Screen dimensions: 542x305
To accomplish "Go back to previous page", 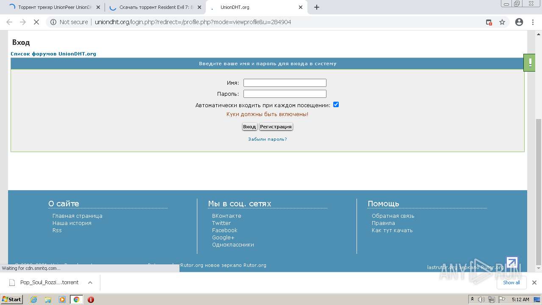I will pos(9,22).
